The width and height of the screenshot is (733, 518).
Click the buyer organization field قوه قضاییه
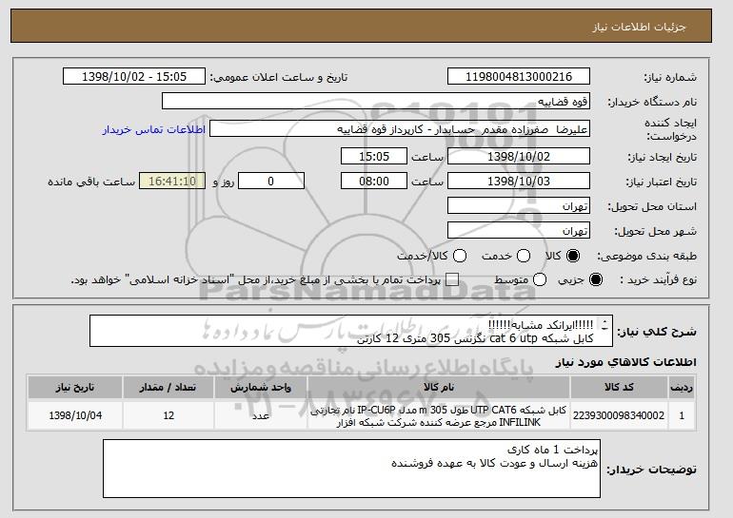coord(376,102)
